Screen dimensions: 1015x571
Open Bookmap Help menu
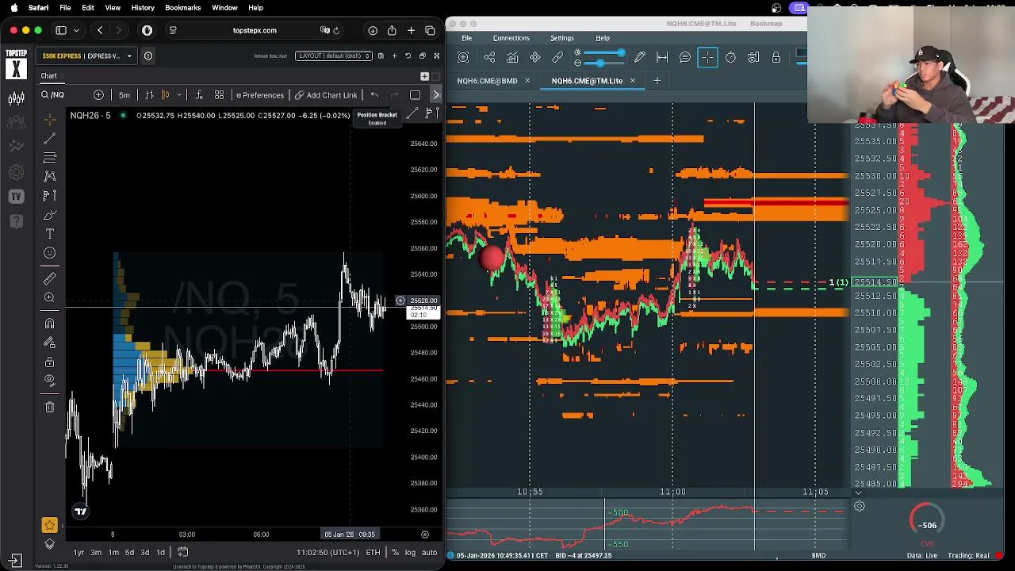pyautogui.click(x=603, y=38)
